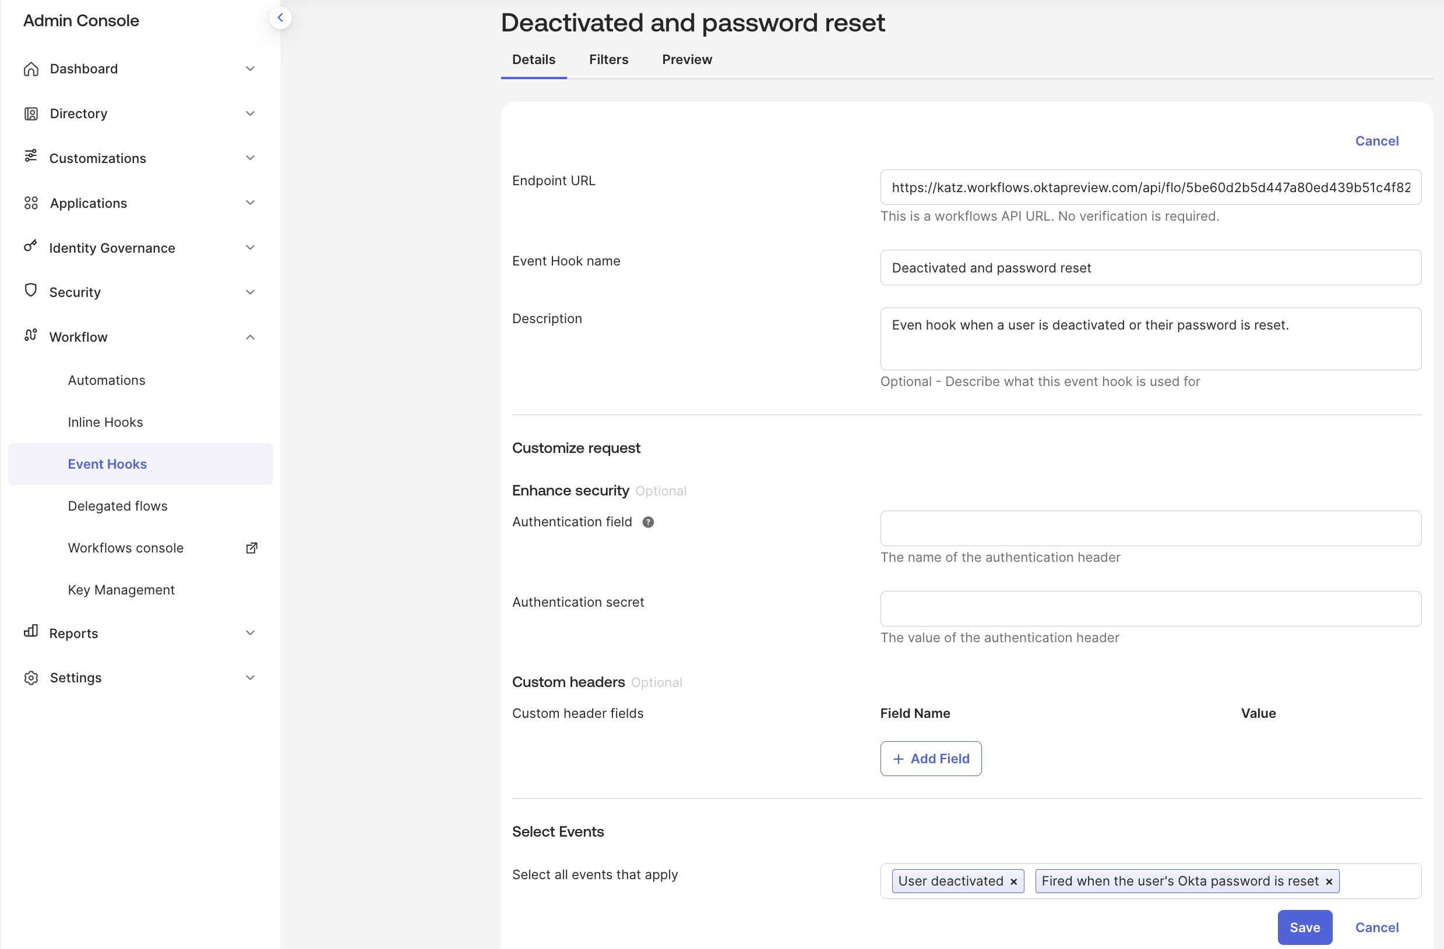The image size is (1444, 949).
Task: Click Workflows console external link icon
Action: 252,548
